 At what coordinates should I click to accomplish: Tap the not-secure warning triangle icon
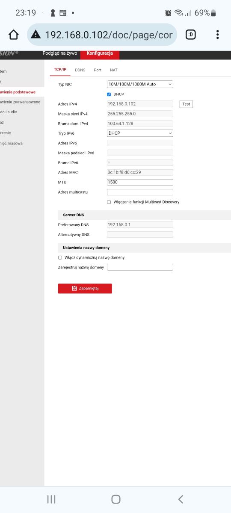click(x=36, y=35)
